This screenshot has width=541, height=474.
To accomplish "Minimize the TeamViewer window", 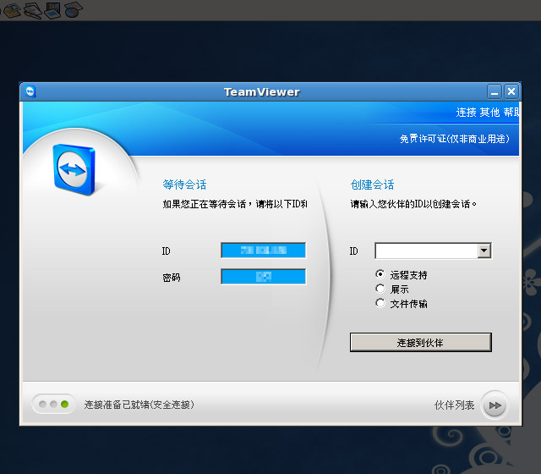I will pyautogui.click(x=494, y=92).
